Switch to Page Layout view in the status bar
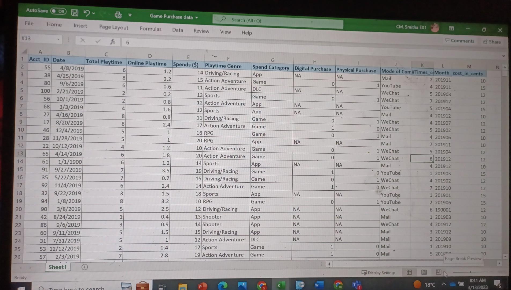The image size is (511, 290). pos(424,272)
